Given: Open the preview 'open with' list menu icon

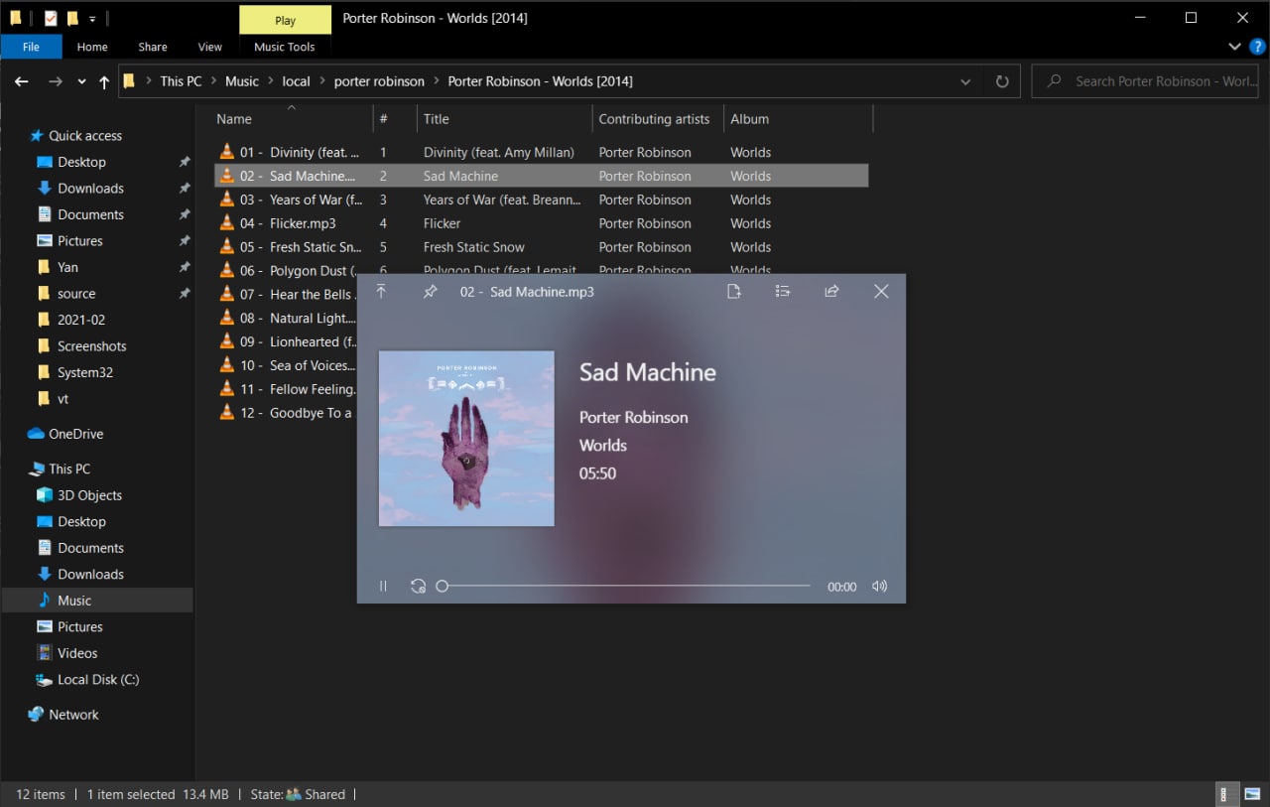Looking at the screenshot, I should click(783, 292).
